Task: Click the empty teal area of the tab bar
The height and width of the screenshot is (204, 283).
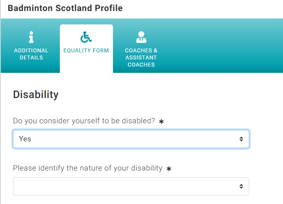Action: point(226,46)
